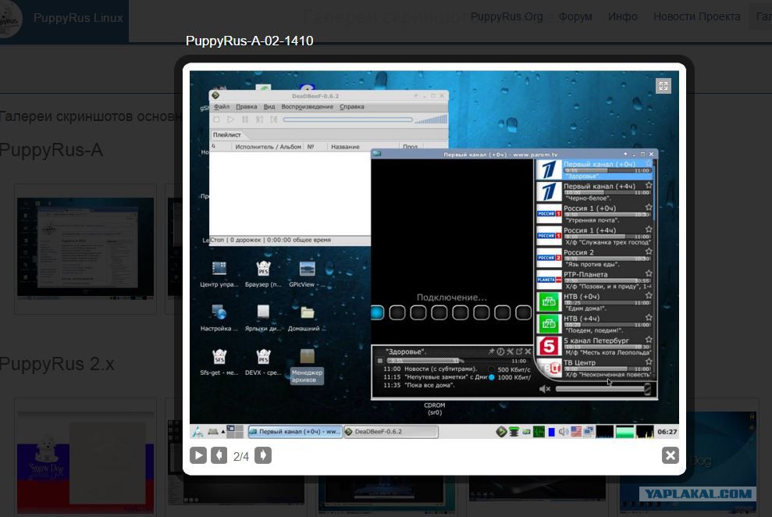Open the Справка menu in DeaDBeeF
772x517 pixels.
click(352, 107)
